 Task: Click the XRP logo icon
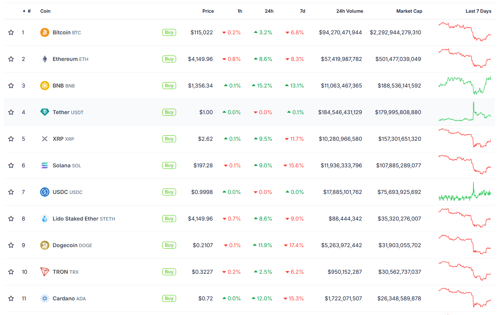pyautogui.click(x=45, y=139)
